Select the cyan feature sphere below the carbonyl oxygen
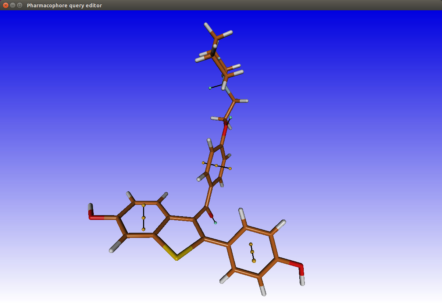 point(215,223)
